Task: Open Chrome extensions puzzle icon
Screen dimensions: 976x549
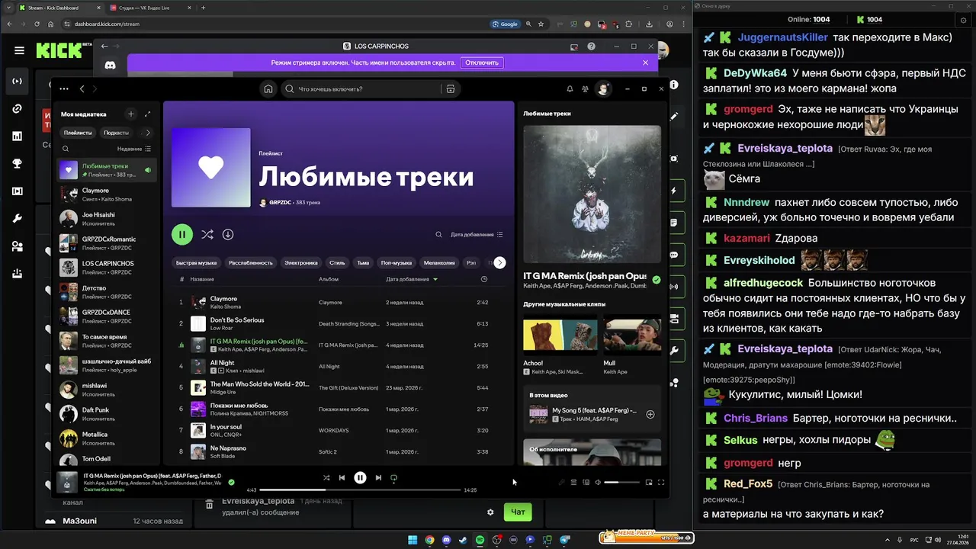Action: pyautogui.click(x=629, y=24)
